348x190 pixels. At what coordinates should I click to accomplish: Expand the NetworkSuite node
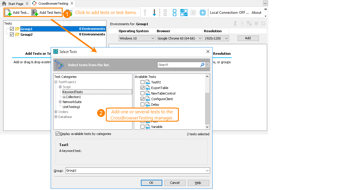pos(60,102)
